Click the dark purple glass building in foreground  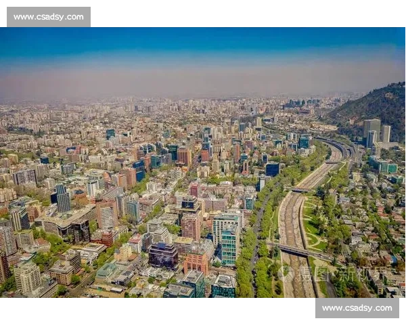(163, 255)
